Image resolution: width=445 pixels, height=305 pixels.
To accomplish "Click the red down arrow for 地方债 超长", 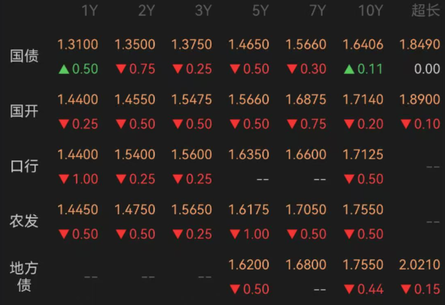I will point(406,289).
